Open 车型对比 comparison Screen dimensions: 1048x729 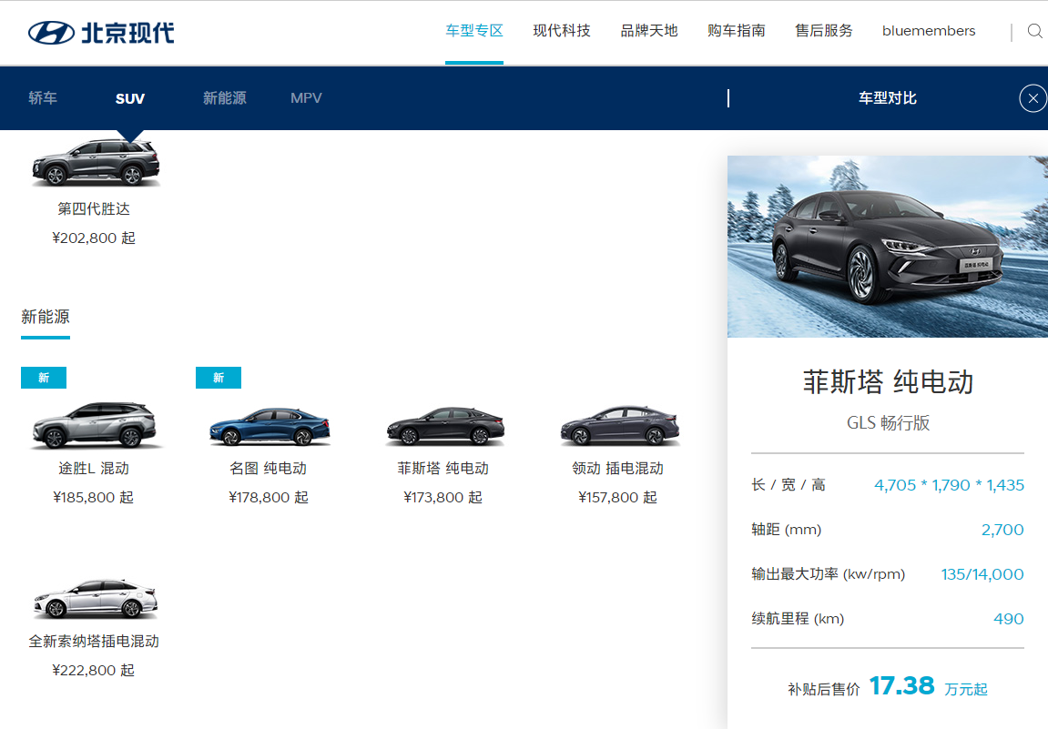[x=887, y=98]
